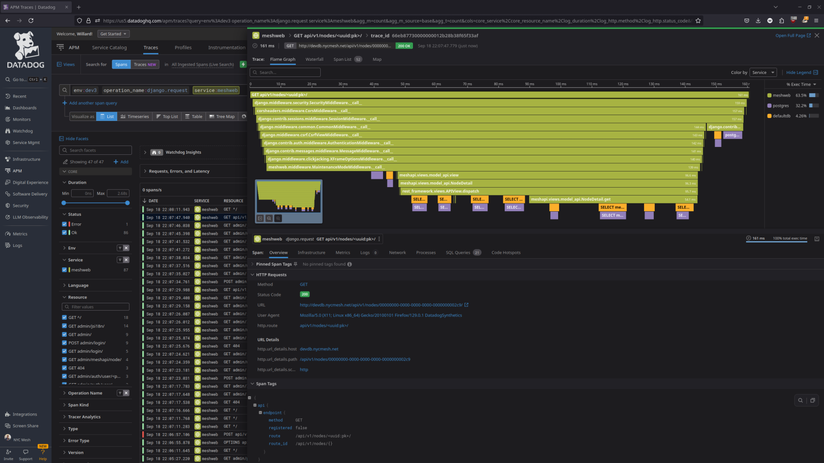
Task: Open the SQL Queries span tab
Action: [x=463, y=253]
